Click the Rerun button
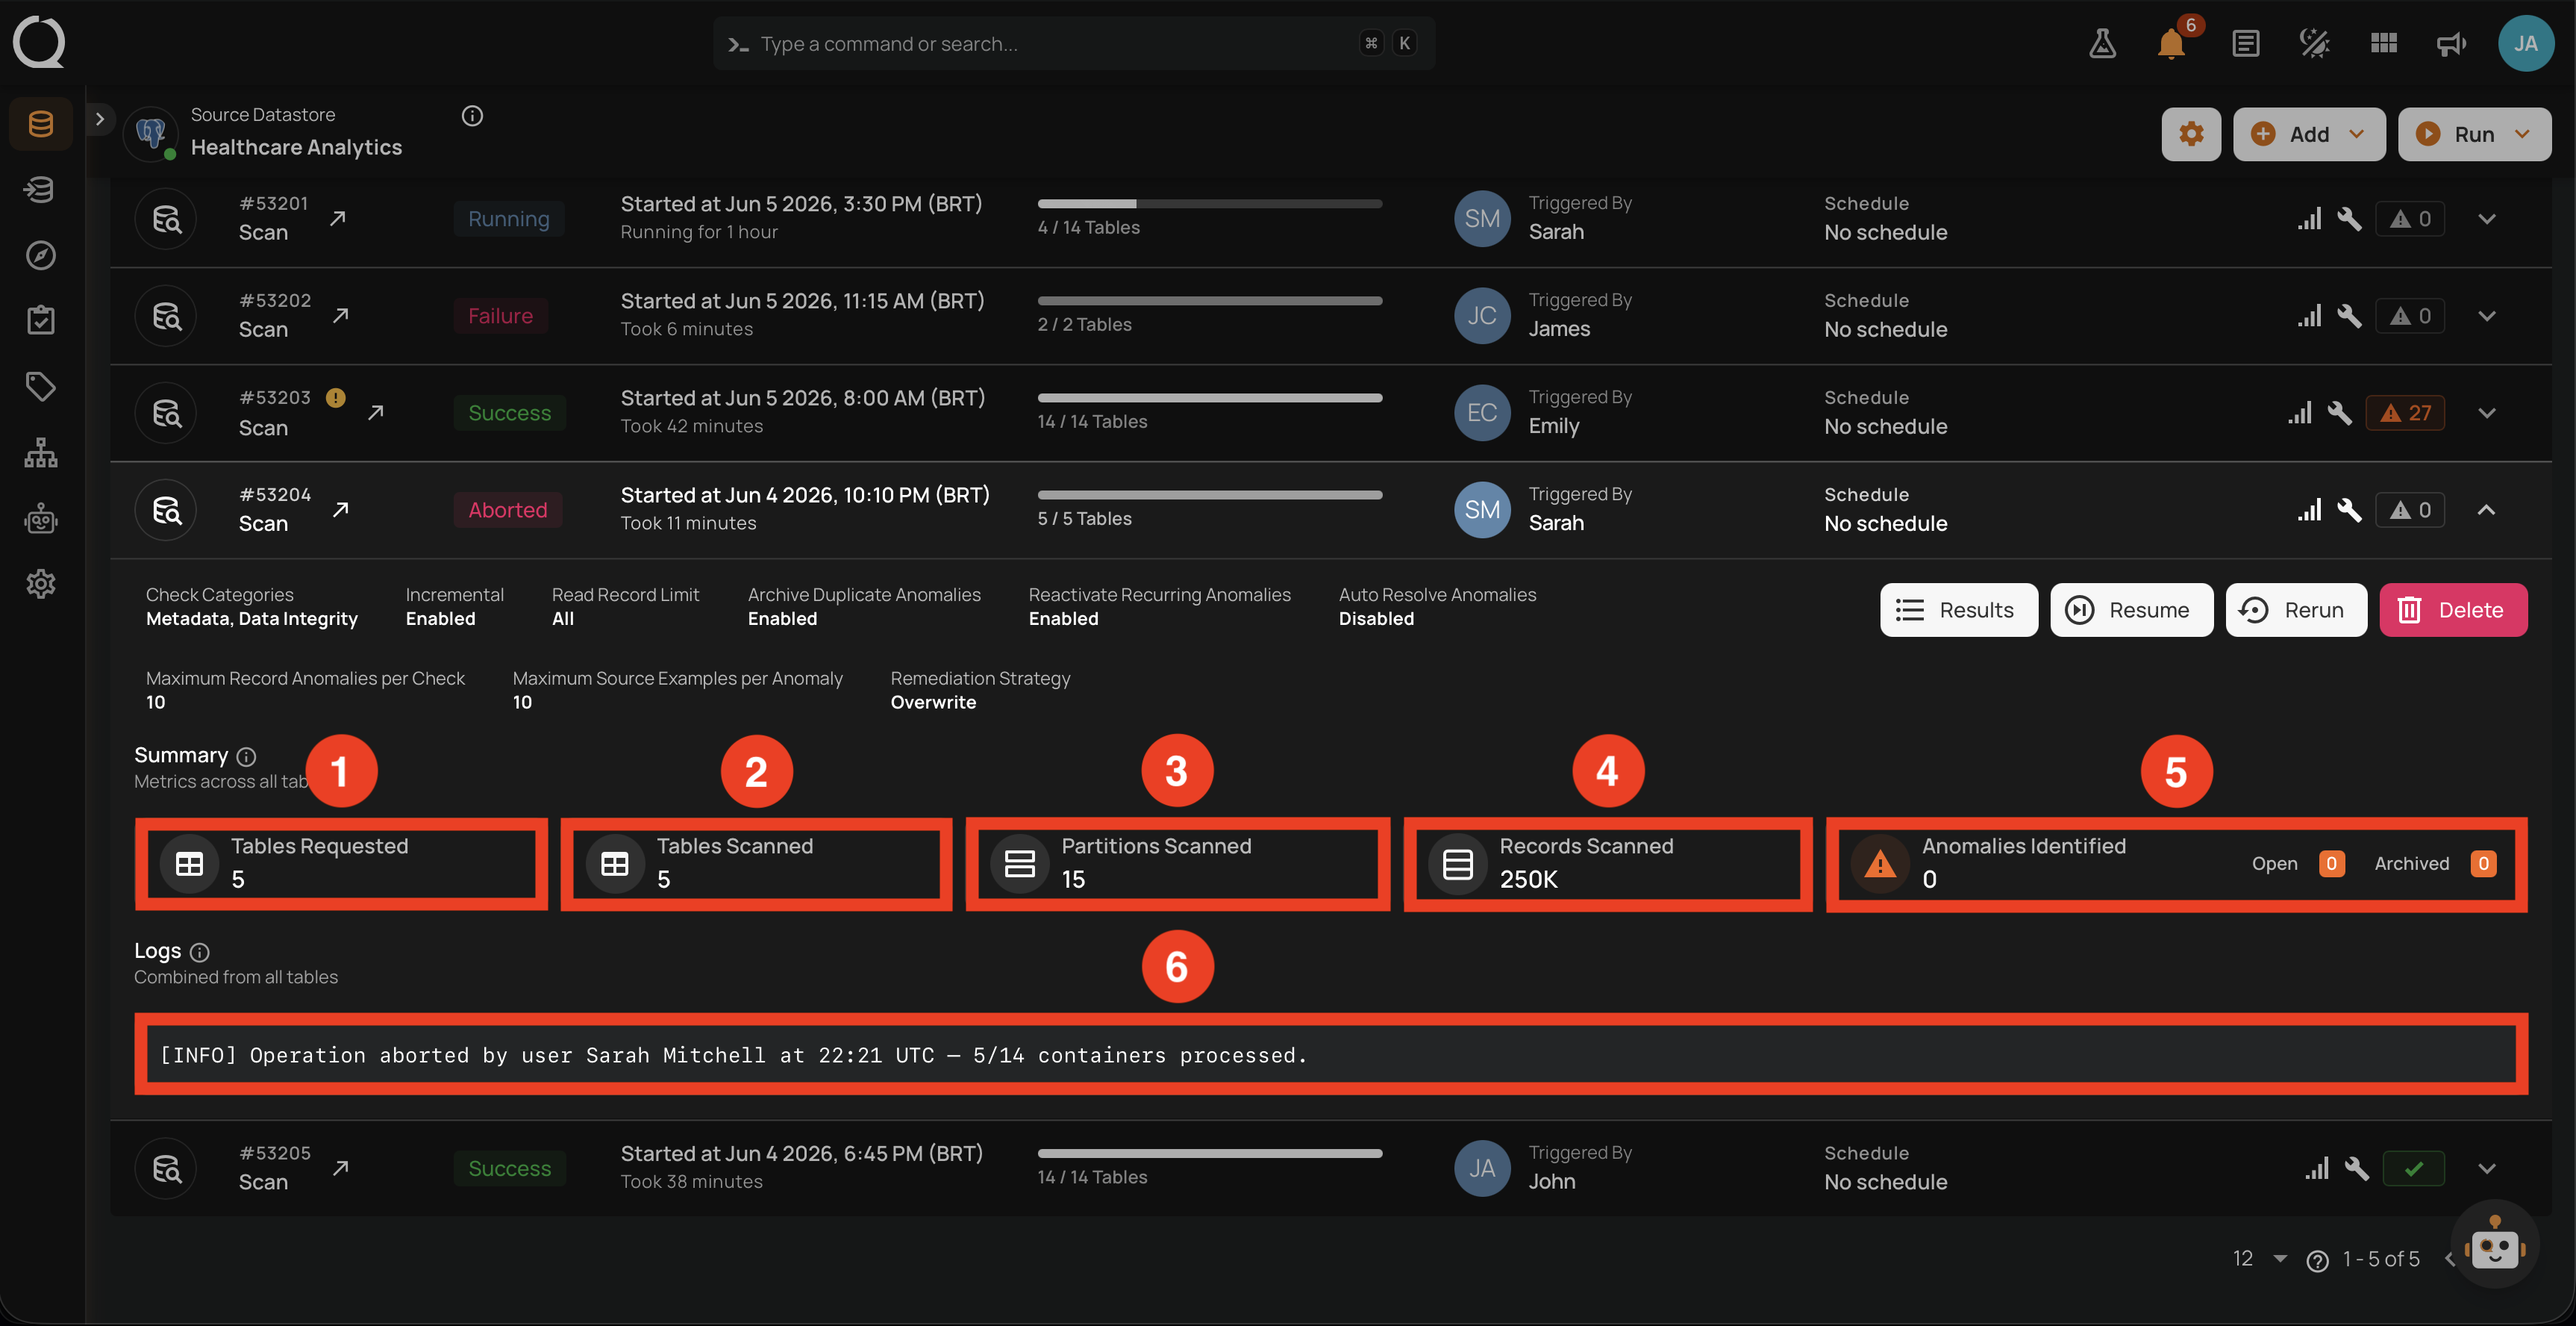 click(x=2296, y=609)
